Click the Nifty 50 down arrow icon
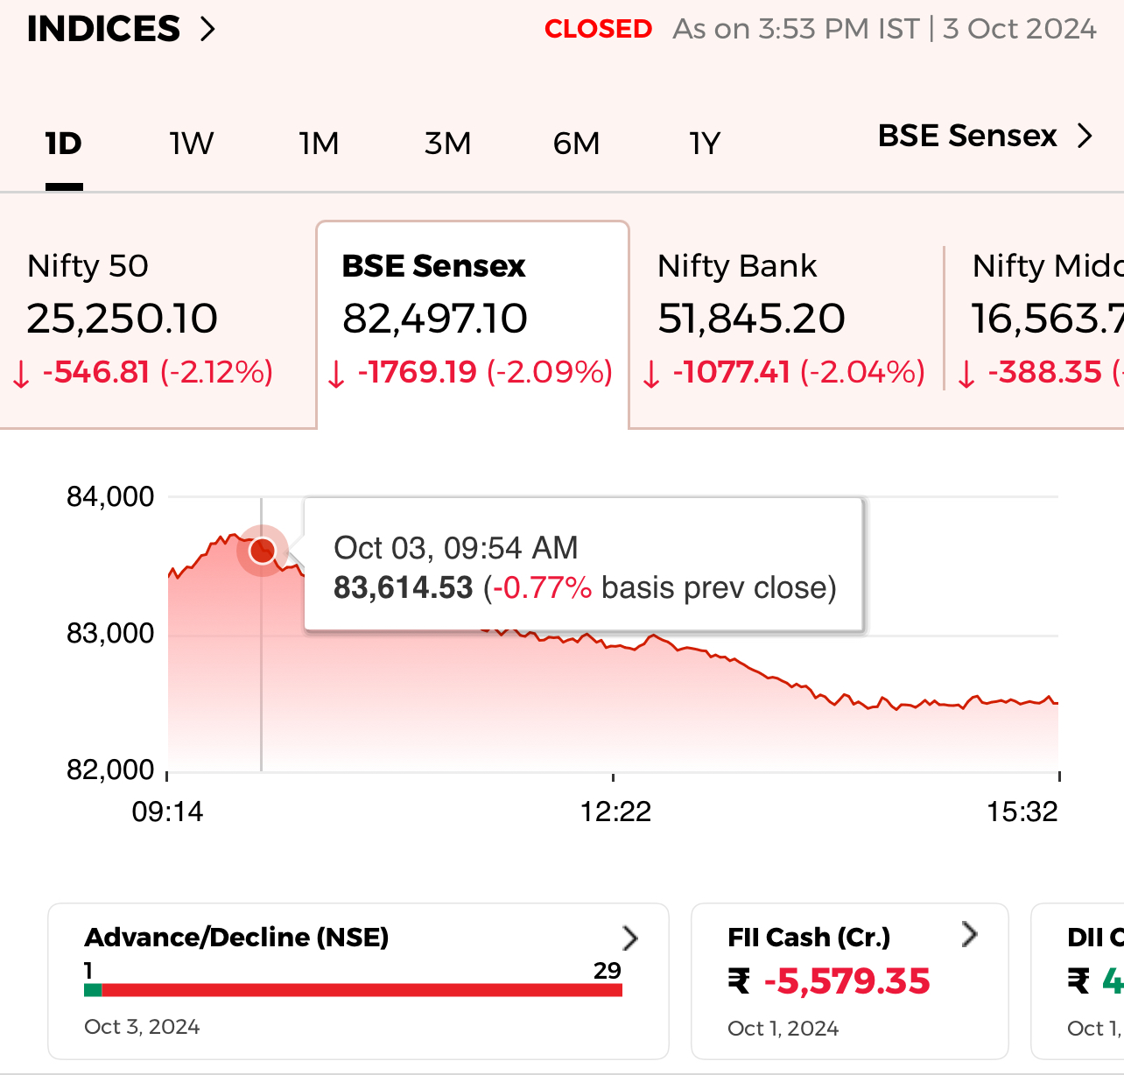 coord(21,375)
